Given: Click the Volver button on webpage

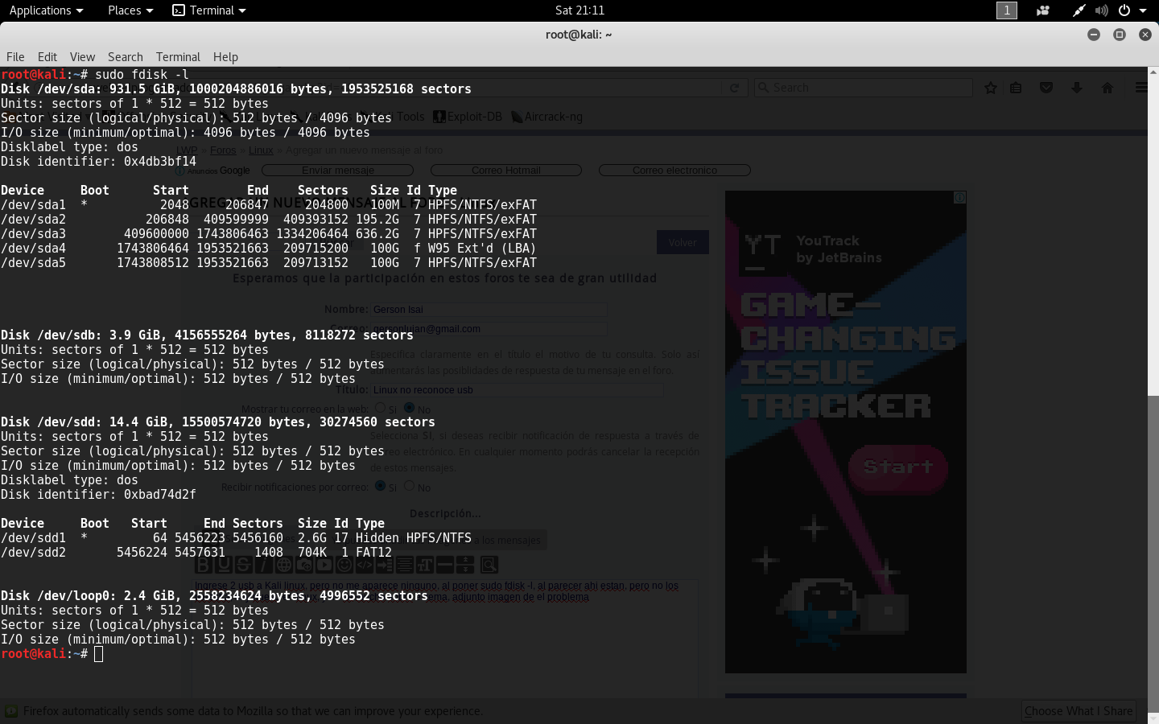Looking at the screenshot, I should pos(683,242).
